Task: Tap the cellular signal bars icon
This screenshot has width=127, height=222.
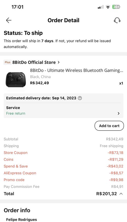Action: (x=101, y=7)
